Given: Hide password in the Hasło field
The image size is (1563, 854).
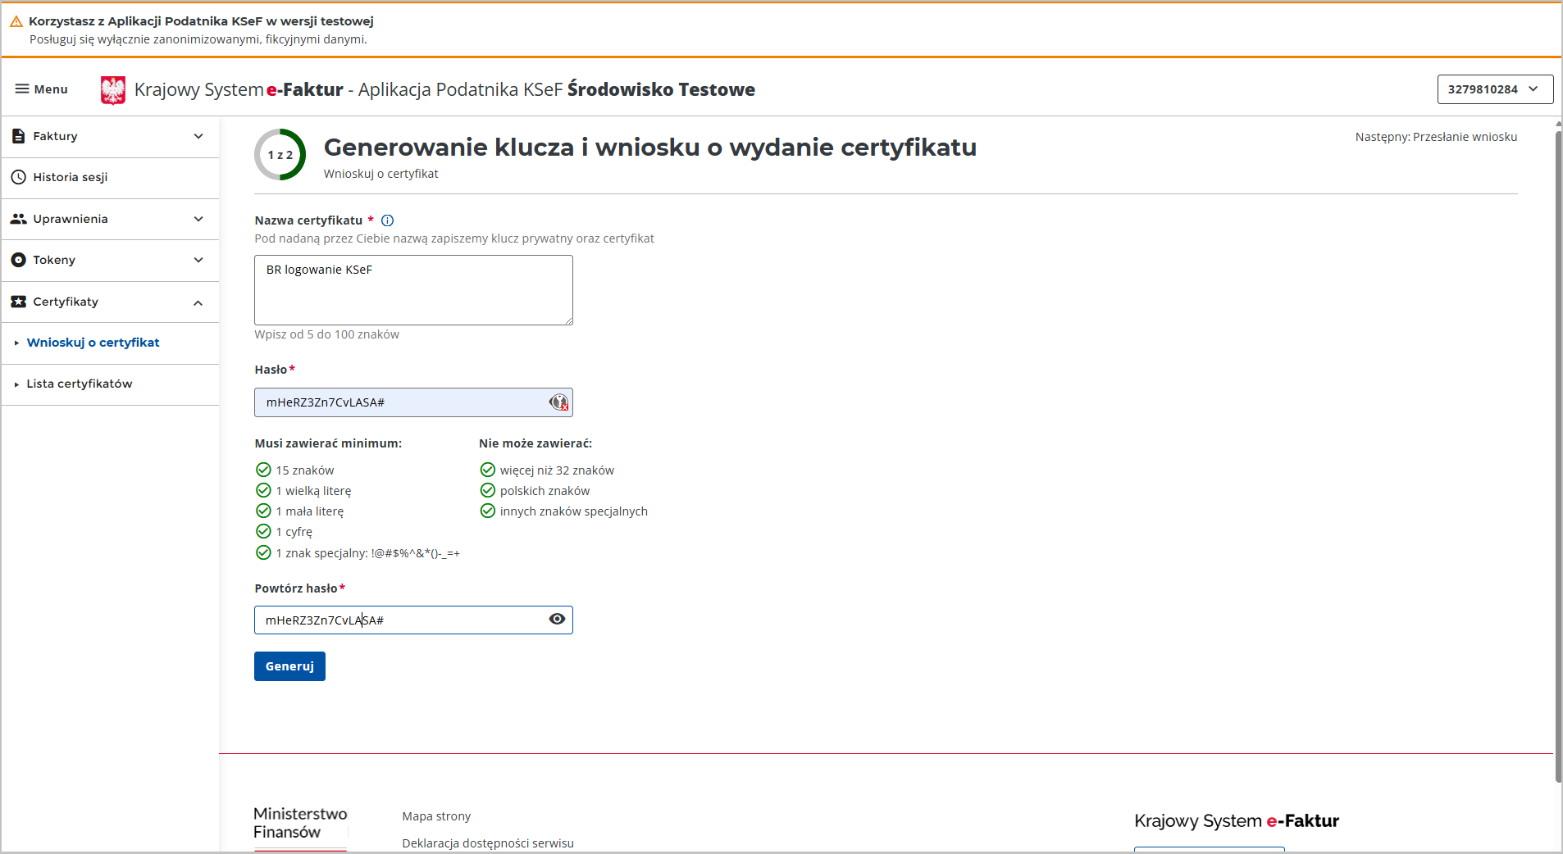Looking at the screenshot, I should coord(558,402).
